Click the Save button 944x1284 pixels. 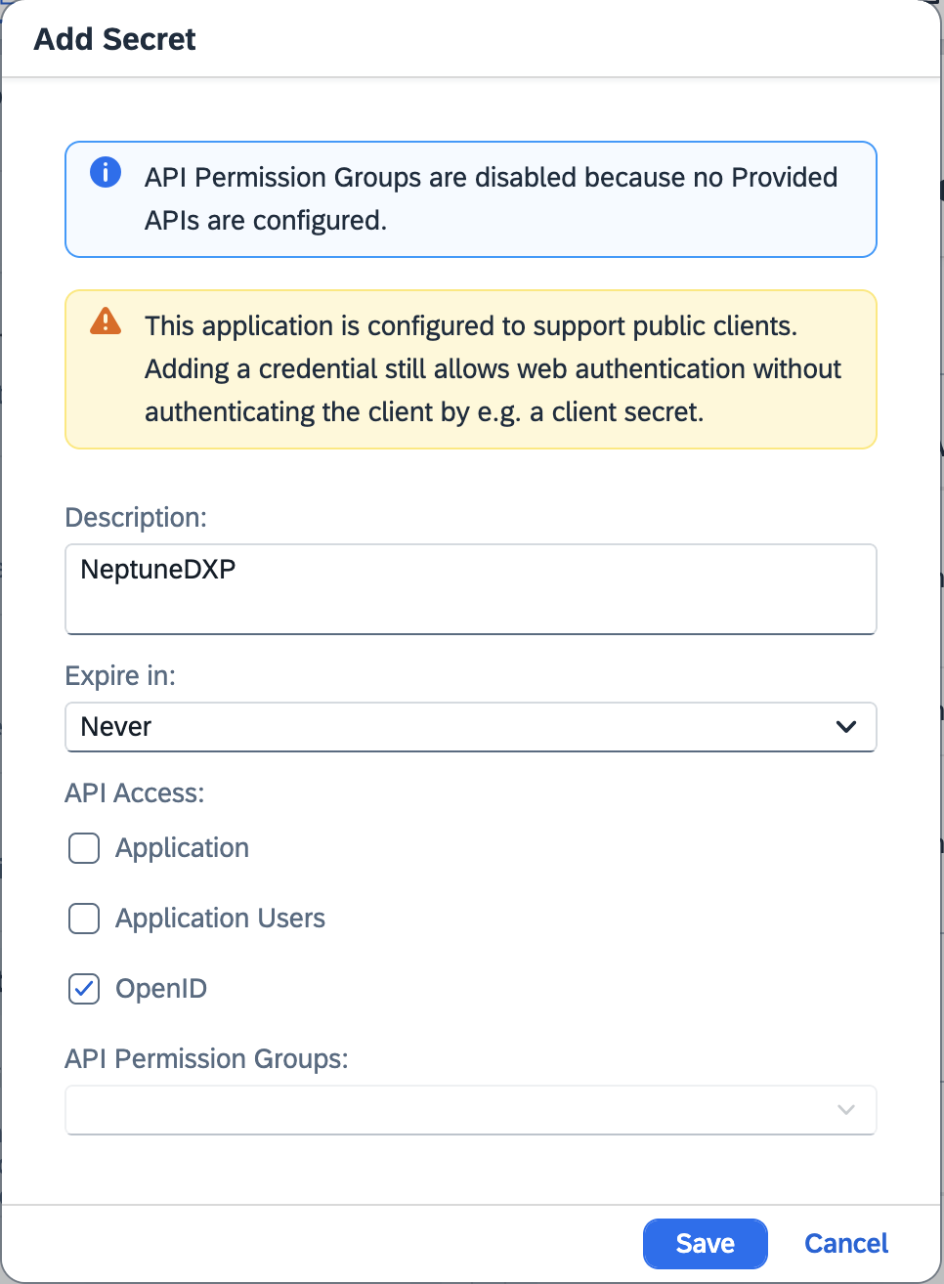(705, 1243)
